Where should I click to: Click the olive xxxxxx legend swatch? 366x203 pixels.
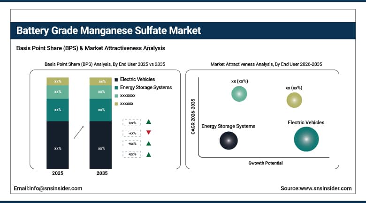(116, 104)
